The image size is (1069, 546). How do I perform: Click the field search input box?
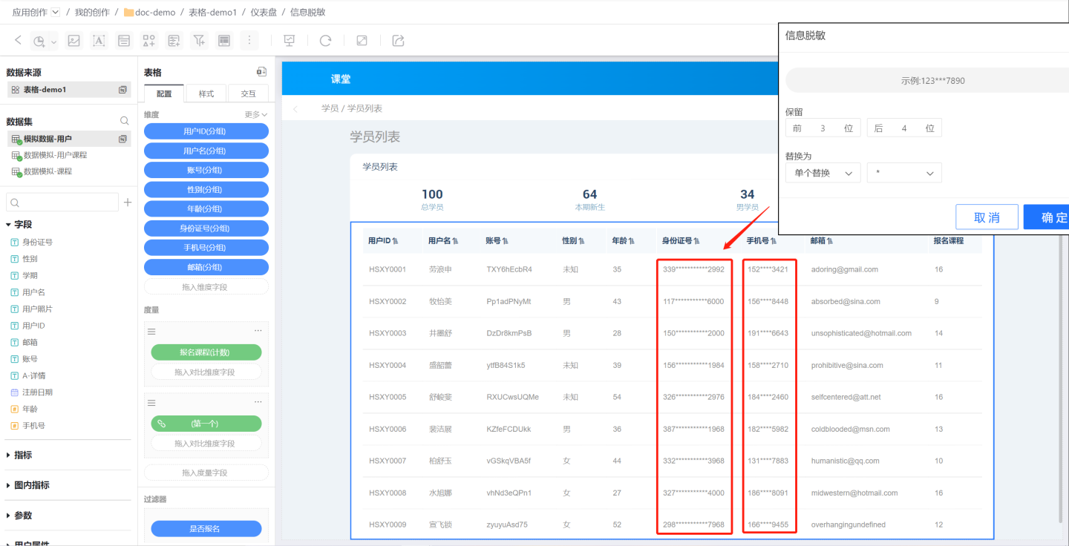point(62,203)
